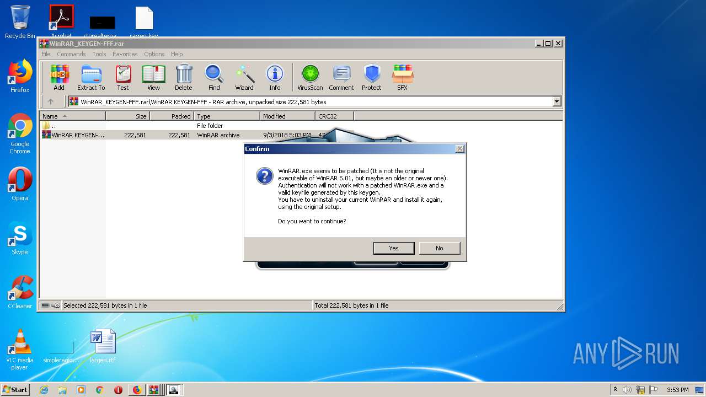The width and height of the screenshot is (706, 397).
Task: Open the Commands menu
Action: [x=71, y=54]
